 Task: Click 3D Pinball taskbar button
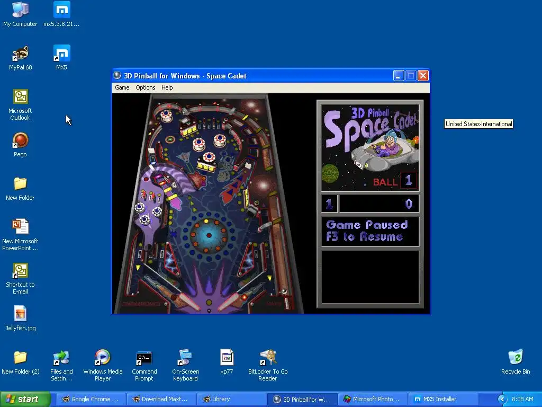click(302, 399)
